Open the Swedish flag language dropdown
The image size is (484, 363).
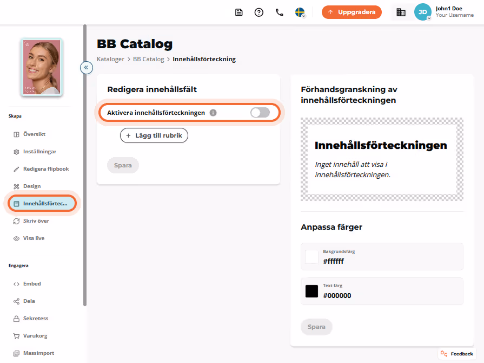pyautogui.click(x=300, y=12)
